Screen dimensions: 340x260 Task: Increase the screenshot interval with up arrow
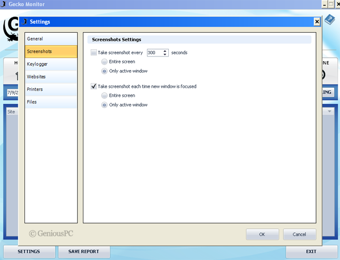(165, 51)
